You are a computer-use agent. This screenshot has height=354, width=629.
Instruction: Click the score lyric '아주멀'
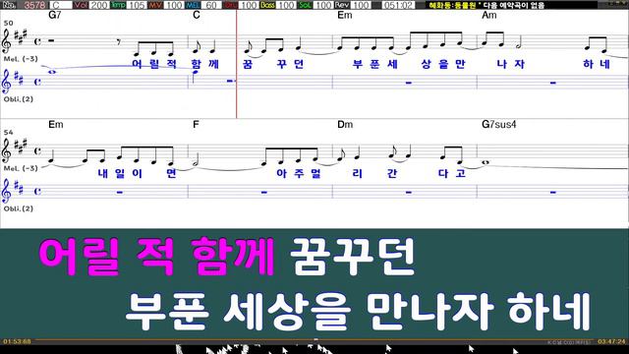click(299, 173)
